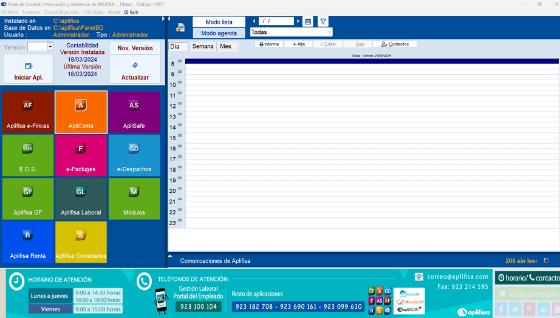
Task: Open the Ayuda menu
Action: coord(114,12)
